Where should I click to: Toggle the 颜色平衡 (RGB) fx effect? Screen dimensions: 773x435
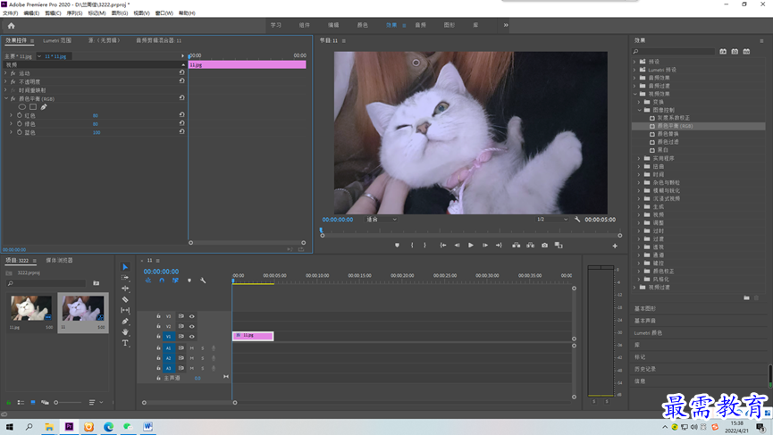pos(13,98)
